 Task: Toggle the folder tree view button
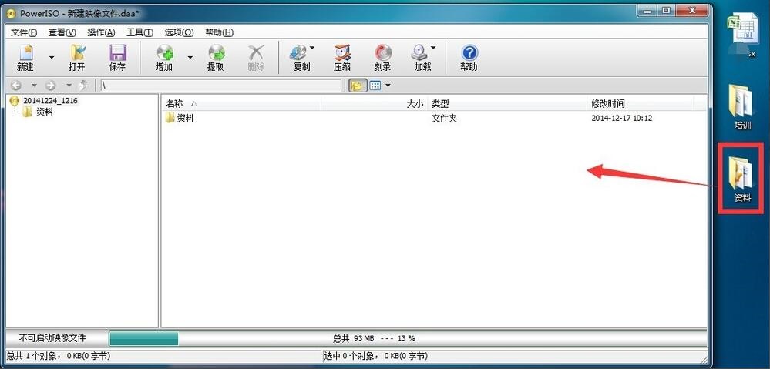[x=358, y=86]
